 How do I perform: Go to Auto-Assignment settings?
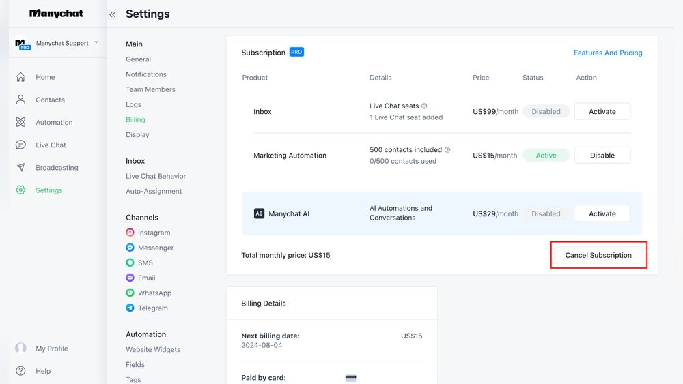(x=154, y=191)
